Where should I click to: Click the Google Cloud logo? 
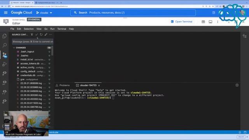pyautogui.click(x=21, y=12)
